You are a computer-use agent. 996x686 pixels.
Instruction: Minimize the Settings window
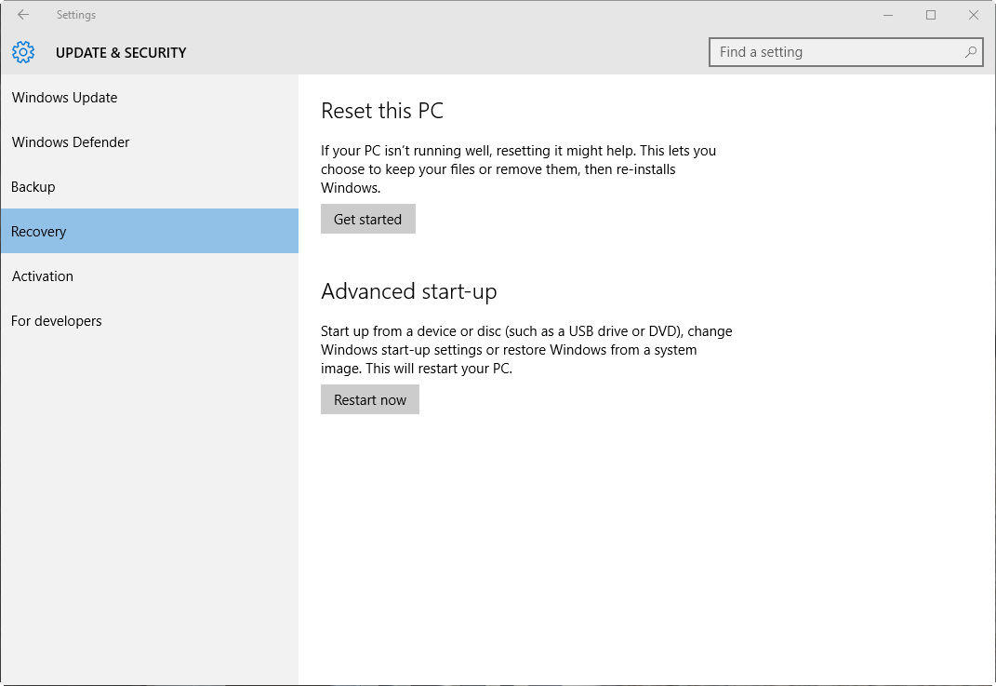[x=888, y=15]
